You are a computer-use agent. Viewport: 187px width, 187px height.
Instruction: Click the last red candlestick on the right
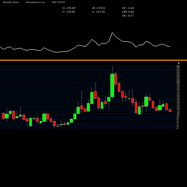click(170, 110)
